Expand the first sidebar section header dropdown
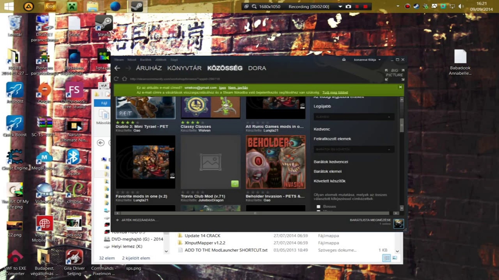The width and height of the screenshot is (499, 280). point(354,117)
